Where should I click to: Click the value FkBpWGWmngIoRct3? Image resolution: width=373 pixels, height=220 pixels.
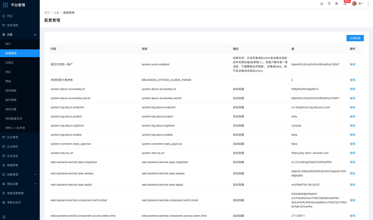click(305, 89)
